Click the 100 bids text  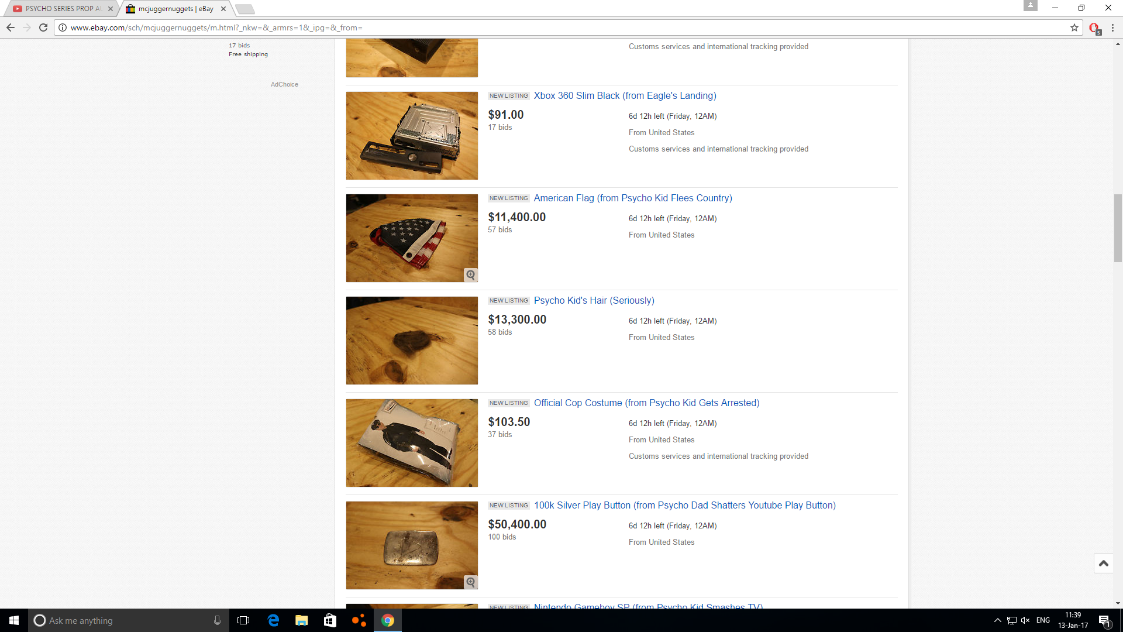click(502, 537)
